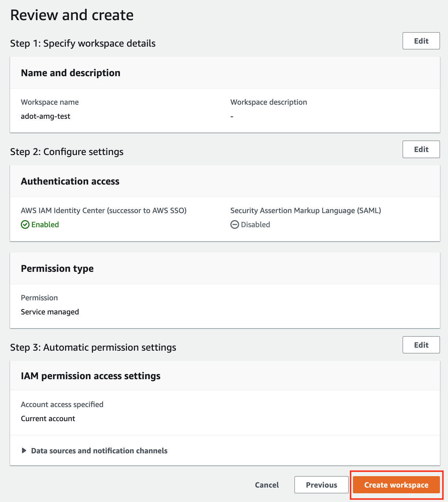Click the Review and create heading
The height and width of the screenshot is (502, 448).
coord(72,15)
